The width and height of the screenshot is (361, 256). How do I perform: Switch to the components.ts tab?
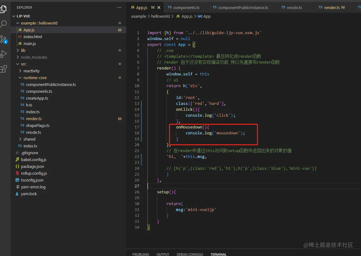[x=186, y=8]
